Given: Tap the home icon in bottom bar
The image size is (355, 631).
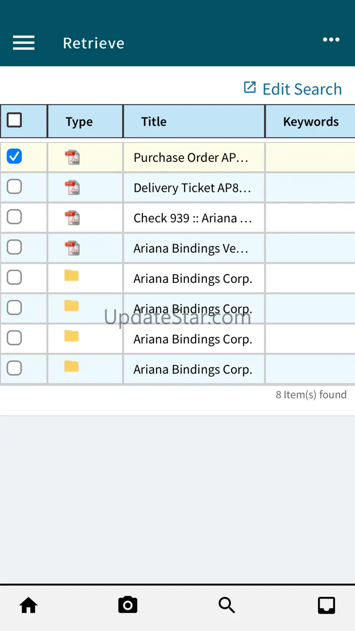Looking at the screenshot, I should point(28,606).
